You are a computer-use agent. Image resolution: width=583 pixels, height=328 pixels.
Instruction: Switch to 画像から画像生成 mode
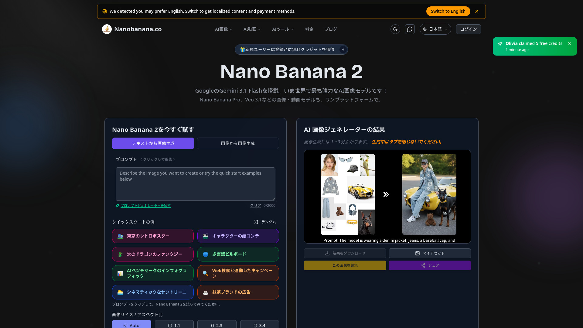coord(238,143)
